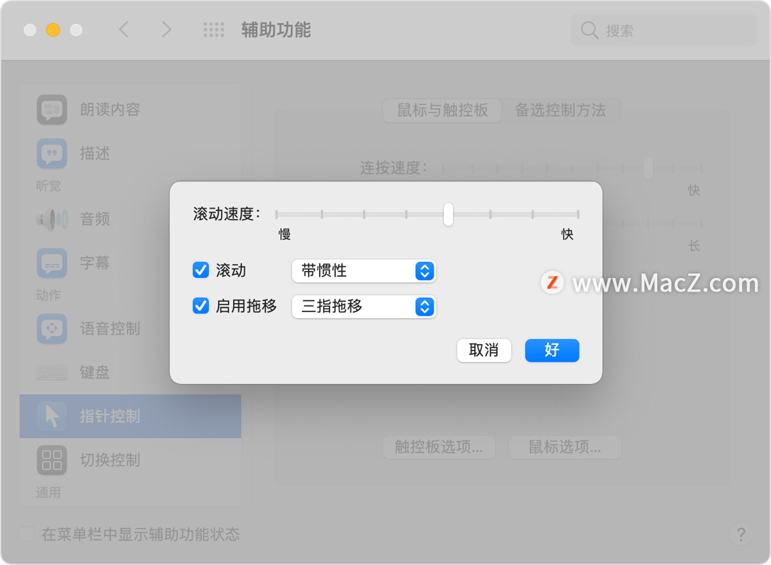Uncheck the 滚动 checkbox

tap(201, 270)
